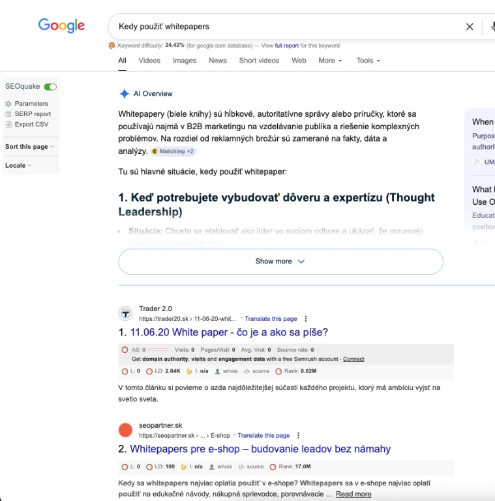The height and width of the screenshot is (501, 495).
Task: Toggle the SEOquake switch off
Action: click(50, 87)
